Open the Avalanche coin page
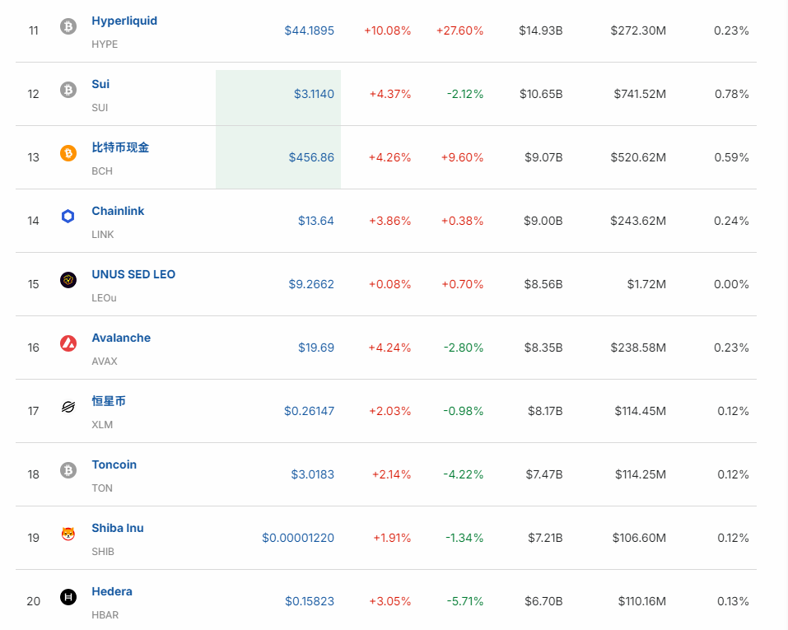Image resolution: width=788 pixels, height=630 pixels. (x=121, y=338)
